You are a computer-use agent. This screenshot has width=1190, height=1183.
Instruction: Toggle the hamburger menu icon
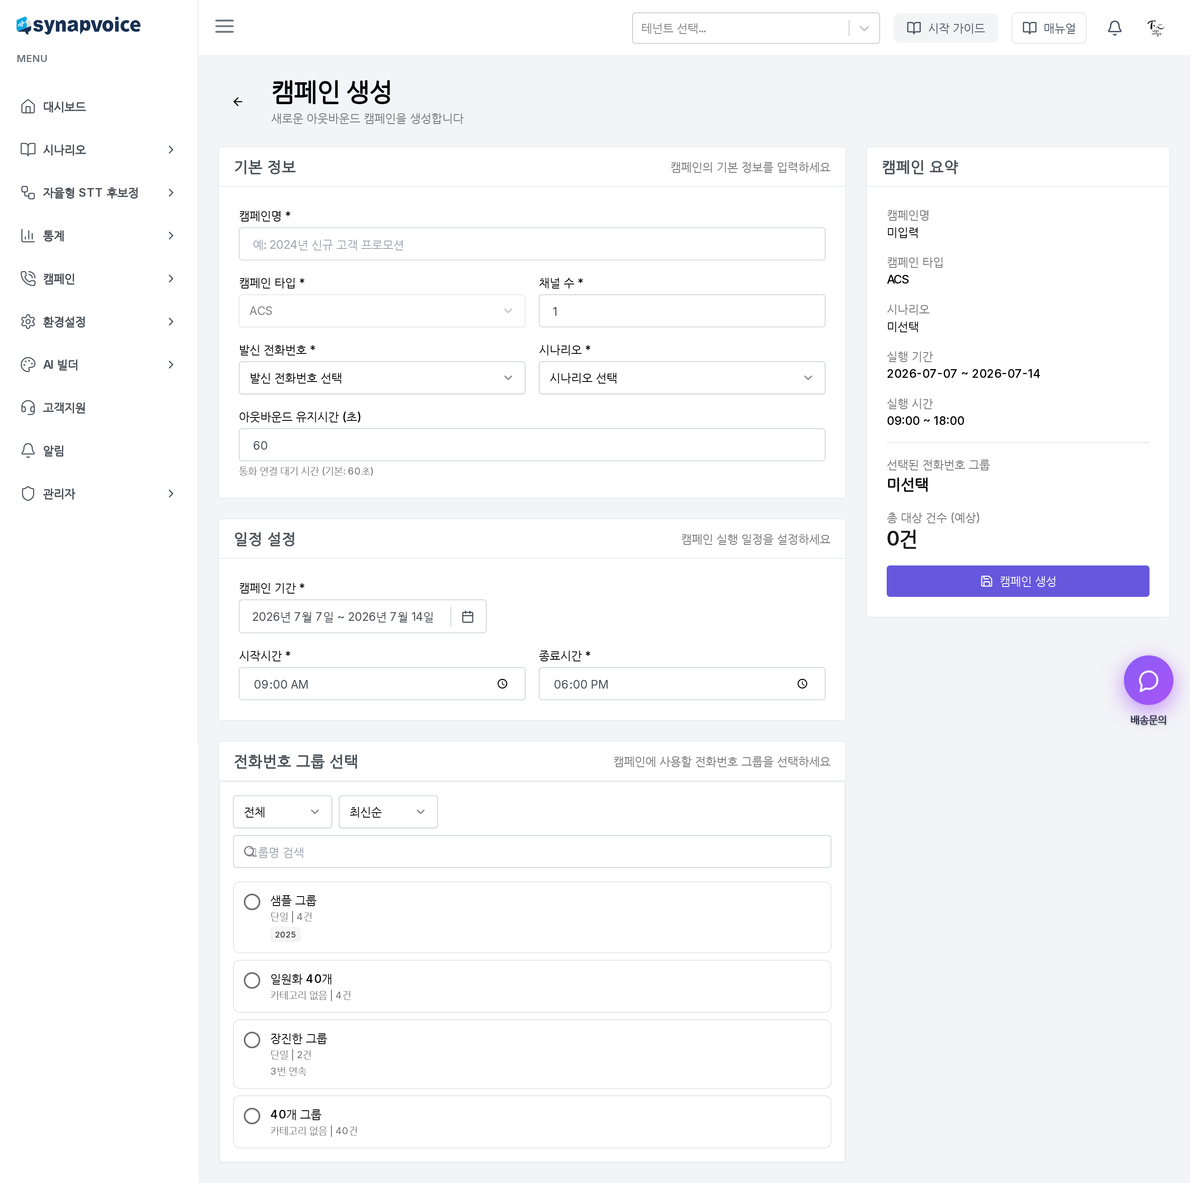click(224, 26)
